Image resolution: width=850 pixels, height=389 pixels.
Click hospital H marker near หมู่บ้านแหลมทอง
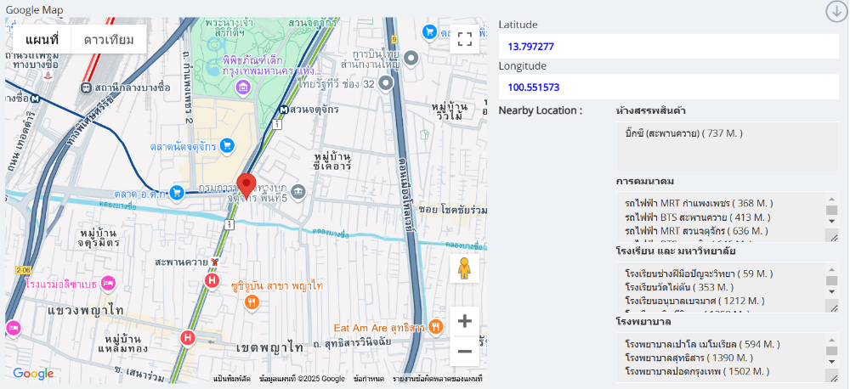point(188,337)
